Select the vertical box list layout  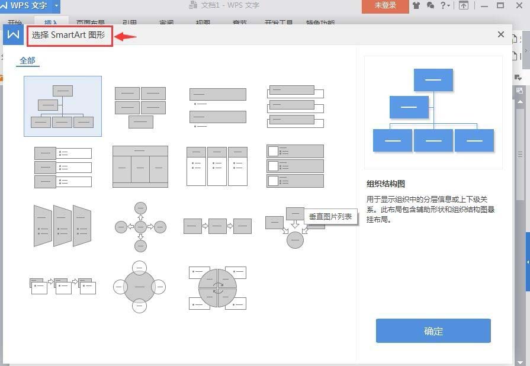295,106
